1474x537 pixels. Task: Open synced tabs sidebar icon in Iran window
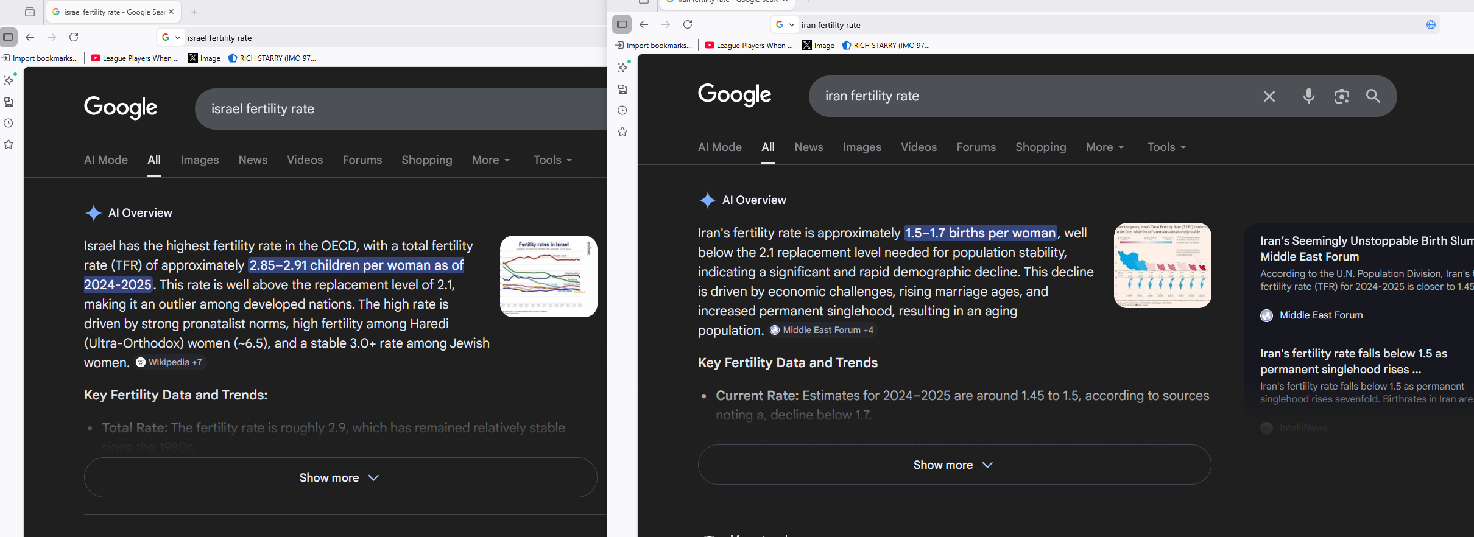pos(622,89)
